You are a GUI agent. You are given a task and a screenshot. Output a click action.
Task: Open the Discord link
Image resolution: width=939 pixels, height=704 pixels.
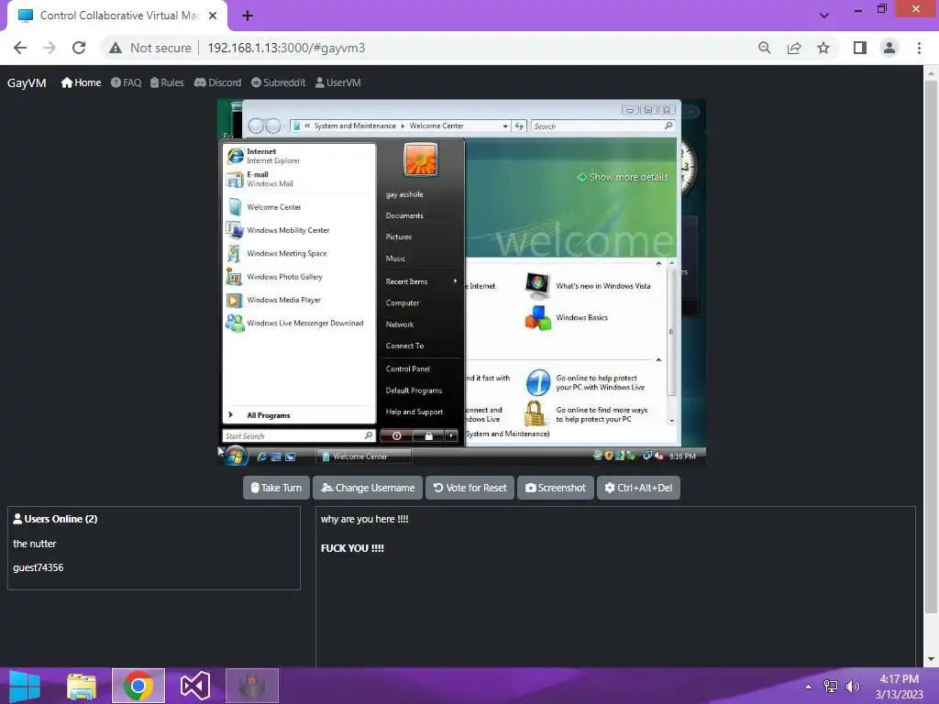click(218, 82)
